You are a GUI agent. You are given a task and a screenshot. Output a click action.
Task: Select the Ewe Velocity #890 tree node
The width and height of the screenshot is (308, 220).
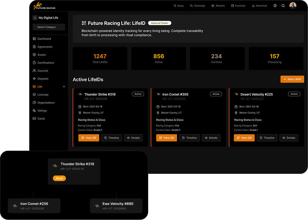point(116,206)
